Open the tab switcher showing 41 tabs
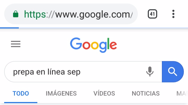This screenshot has width=188, height=105. point(152,14)
